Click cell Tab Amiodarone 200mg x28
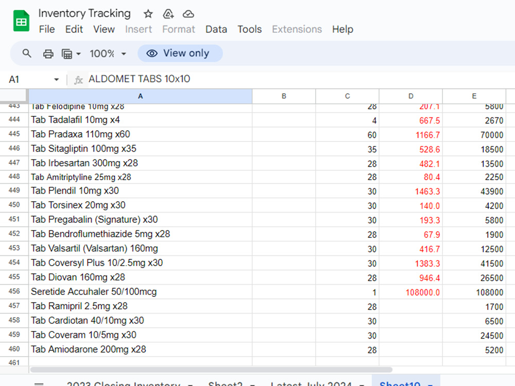This screenshot has width=515, height=386. (x=140, y=349)
